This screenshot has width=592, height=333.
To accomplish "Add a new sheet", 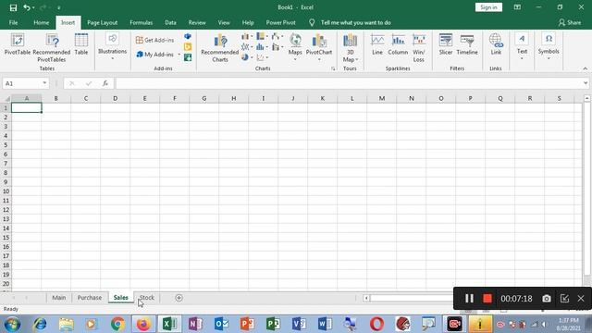I will click(x=179, y=298).
